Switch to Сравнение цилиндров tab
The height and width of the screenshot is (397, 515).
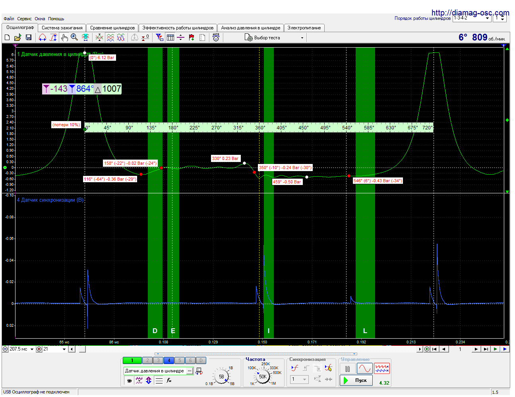point(112,28)
